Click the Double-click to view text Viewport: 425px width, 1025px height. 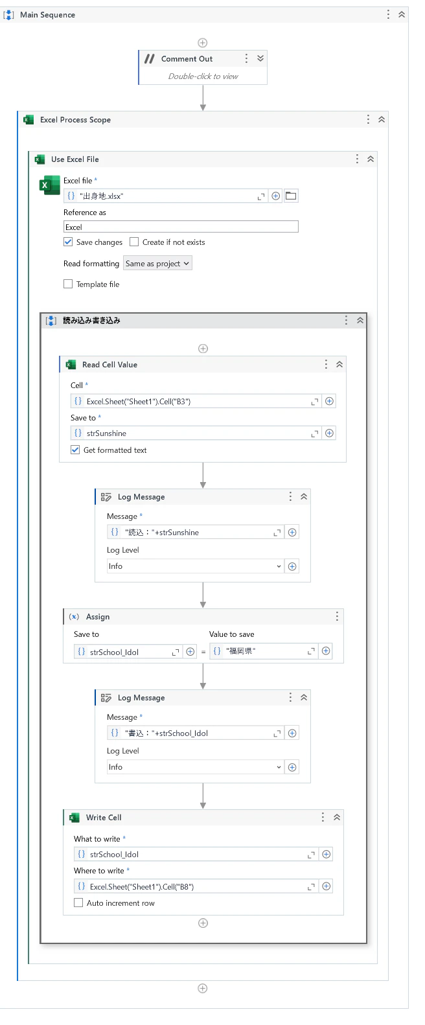(203, 76)
